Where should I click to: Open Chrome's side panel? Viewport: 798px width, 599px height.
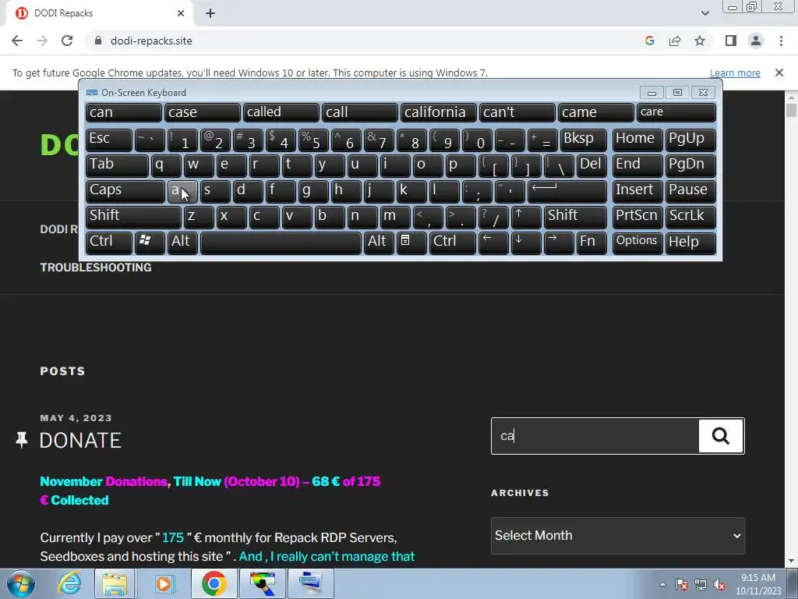[731, 41]
